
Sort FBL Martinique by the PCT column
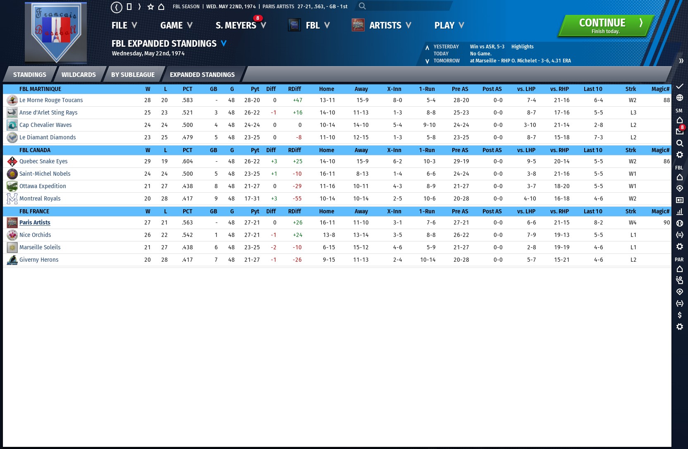(187, 89)
